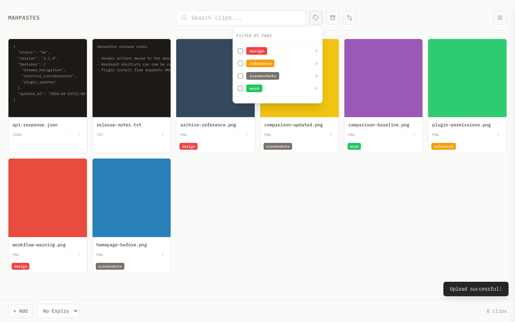
Task: Open more options for homepage-before.png
Action: [x=163, y=255]
